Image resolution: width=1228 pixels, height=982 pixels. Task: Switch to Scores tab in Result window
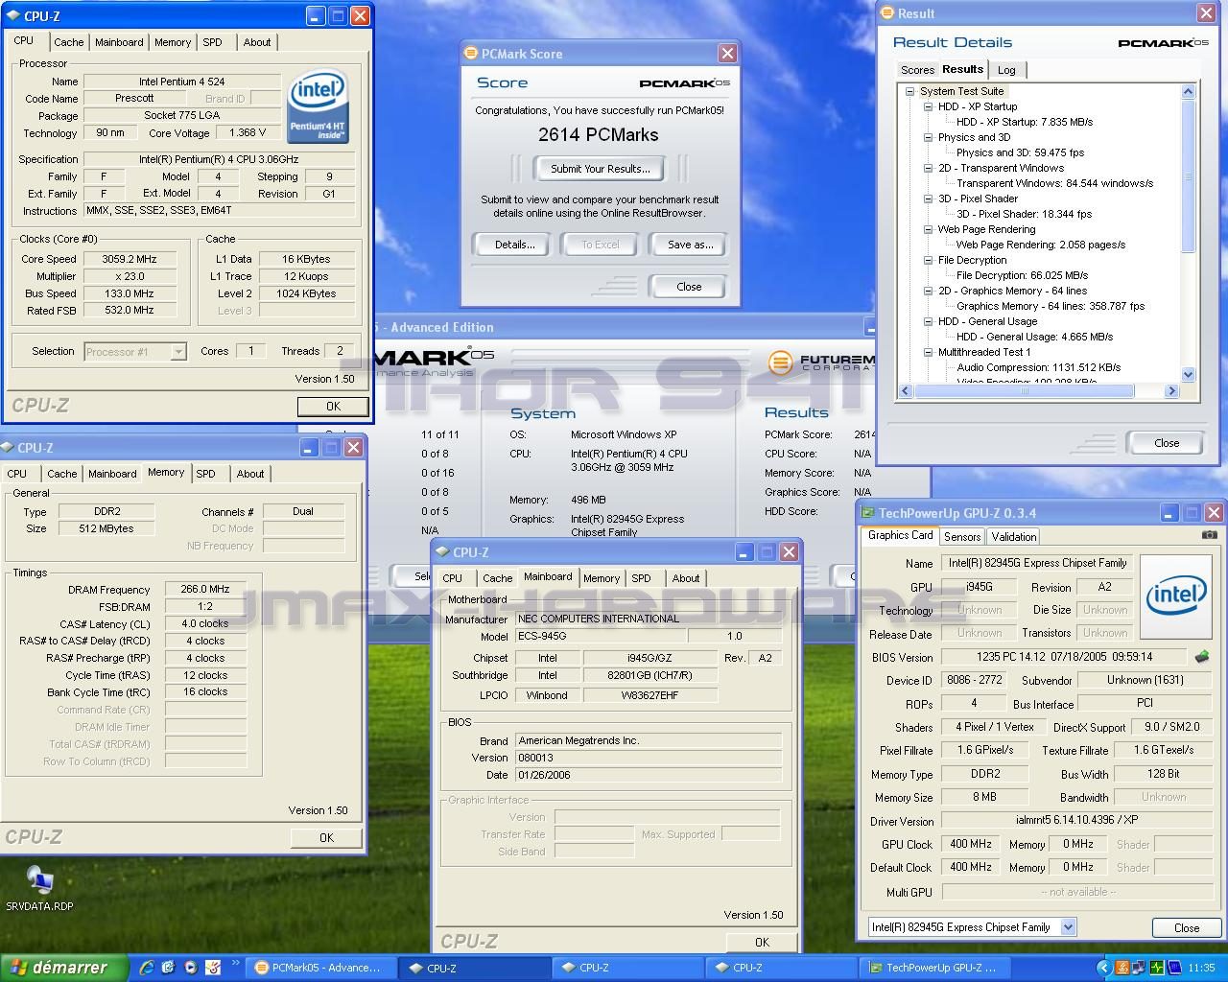917,70
